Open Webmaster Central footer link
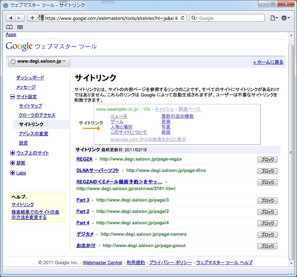 [102, 262]
